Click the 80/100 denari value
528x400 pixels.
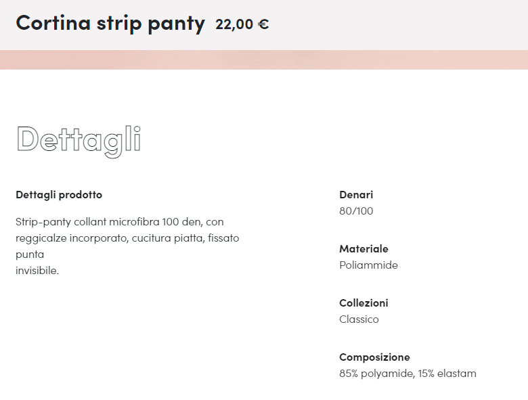(356, 211)
